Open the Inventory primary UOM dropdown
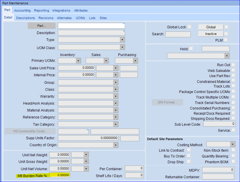 78,61
